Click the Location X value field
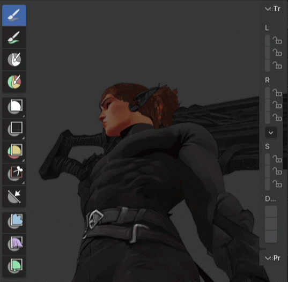 tap(268, 41)
